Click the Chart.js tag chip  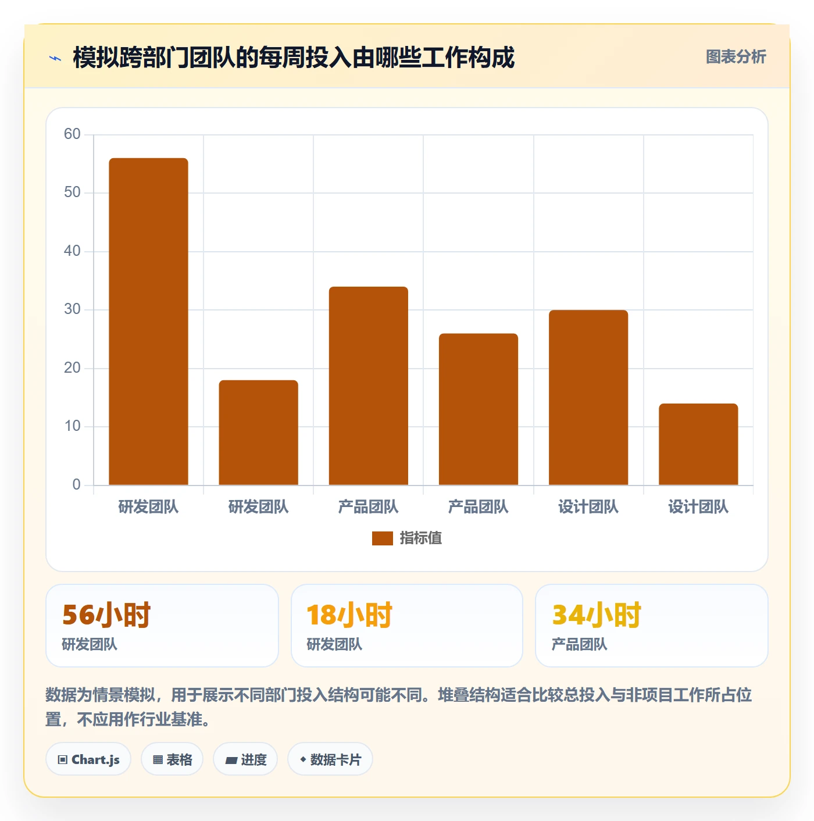click(x=88, y=759)
